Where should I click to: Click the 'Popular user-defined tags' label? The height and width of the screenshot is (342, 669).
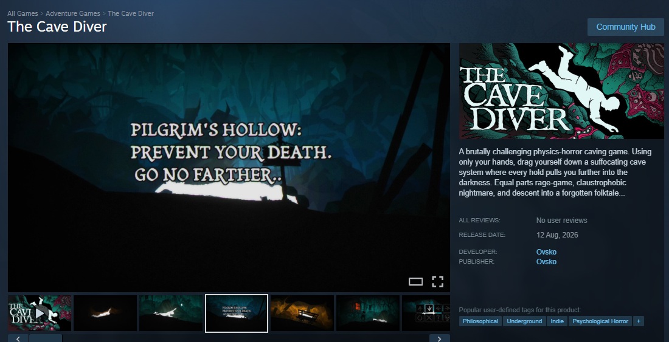click(x=519, y=310)
